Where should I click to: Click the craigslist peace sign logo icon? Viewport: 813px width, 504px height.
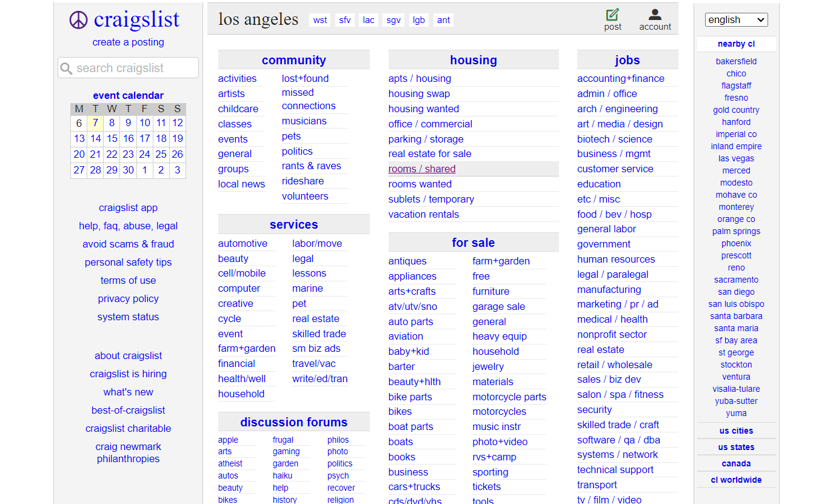pos(78,20)
